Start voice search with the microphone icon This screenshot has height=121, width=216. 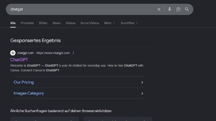coord(170,9)
